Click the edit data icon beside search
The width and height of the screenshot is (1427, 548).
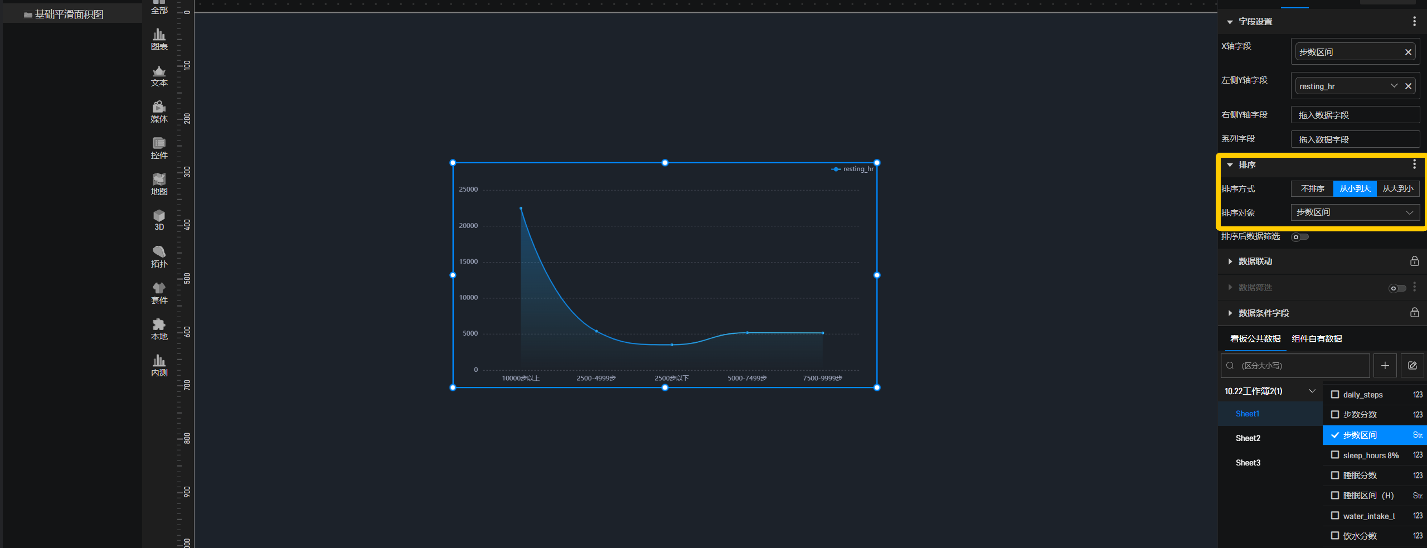point(1412,366)
